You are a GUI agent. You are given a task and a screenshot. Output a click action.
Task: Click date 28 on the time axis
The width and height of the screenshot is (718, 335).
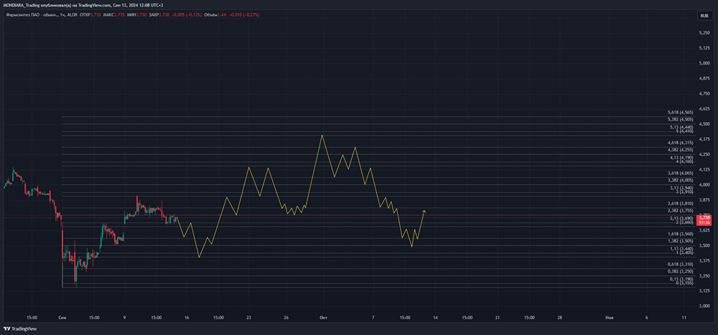559,317
